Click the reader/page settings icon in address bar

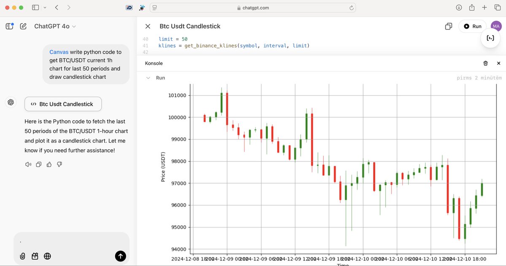tap(154, 8)
